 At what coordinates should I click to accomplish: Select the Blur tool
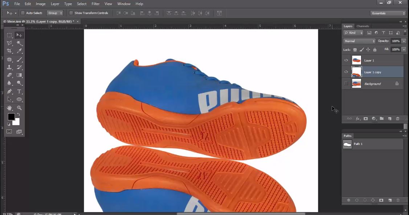(9, 83)
